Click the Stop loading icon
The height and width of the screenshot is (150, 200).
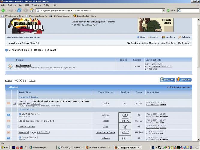coord(26,10)
